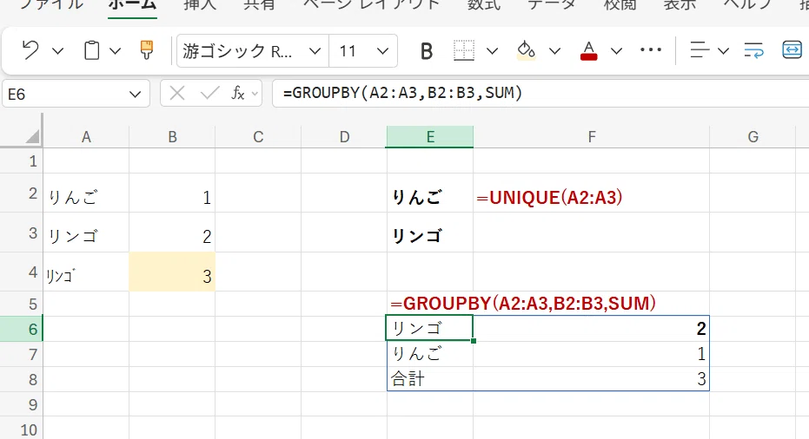
Task: Click cell F7 with value 1
Action: point(591,353)
